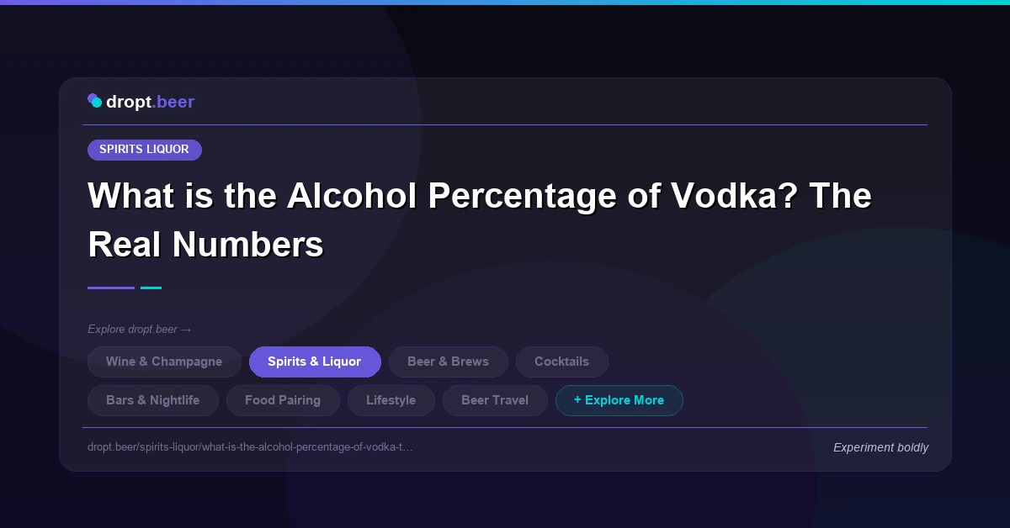Open the truncated article URL at bottom
This screenshot has height=528, width=1010.
(250, 447)
